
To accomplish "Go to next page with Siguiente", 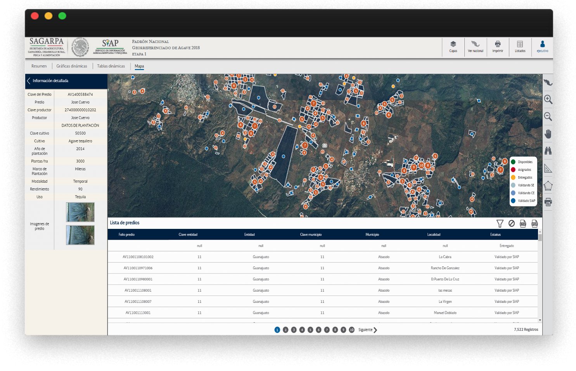I will [368, 330].
